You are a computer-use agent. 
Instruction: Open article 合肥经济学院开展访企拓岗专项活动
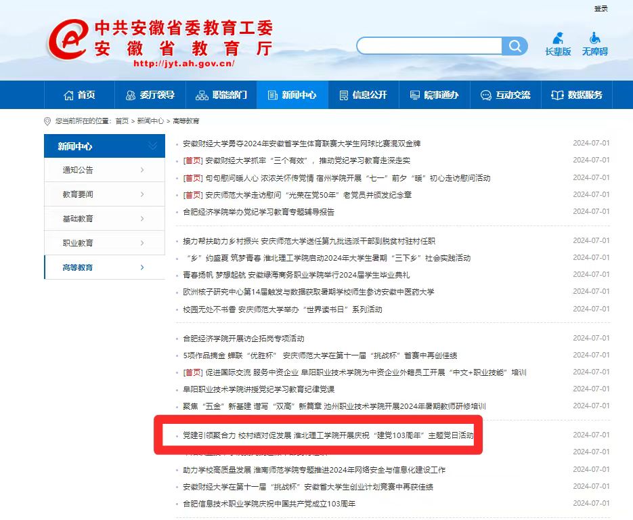click(x=244, y=339)
